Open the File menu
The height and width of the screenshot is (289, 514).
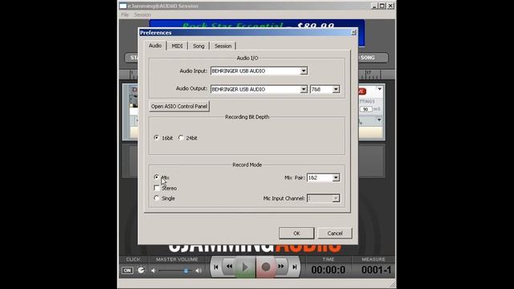tap(125, 14)
